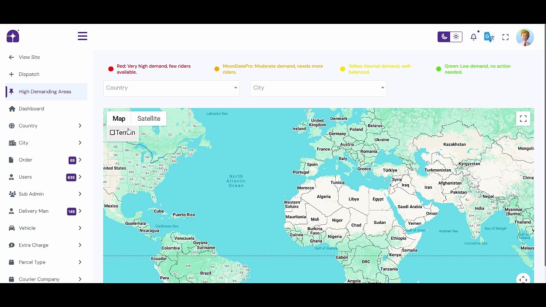Open the user avatar profile menu
This screenshot has height=307, width=546.
click(x=525, y=37)
